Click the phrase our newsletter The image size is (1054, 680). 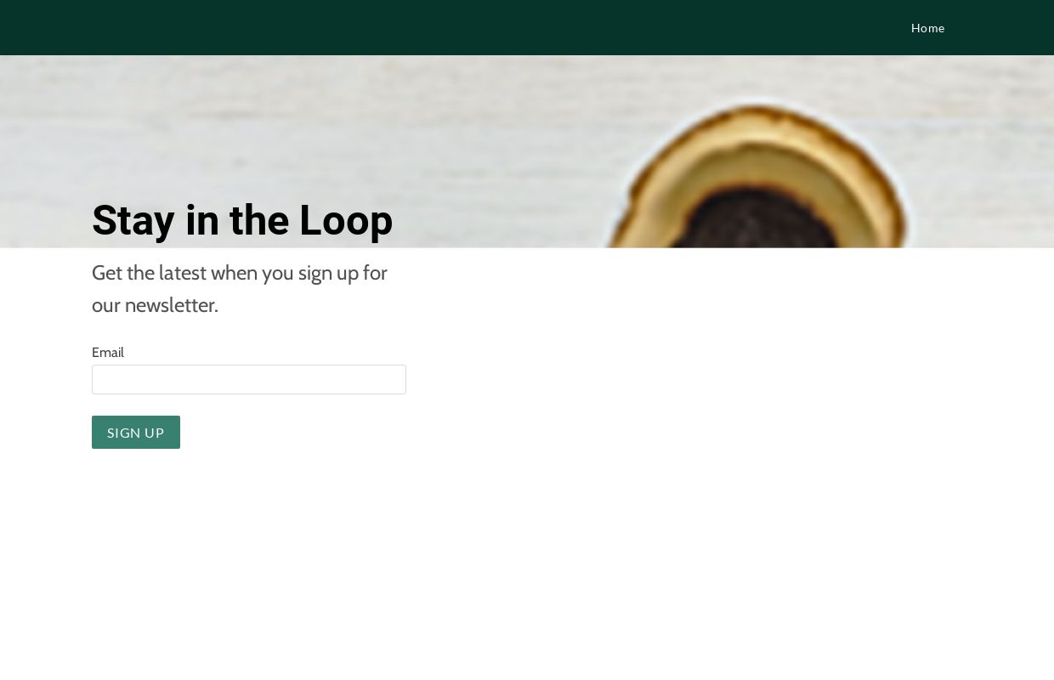[155, 305]
